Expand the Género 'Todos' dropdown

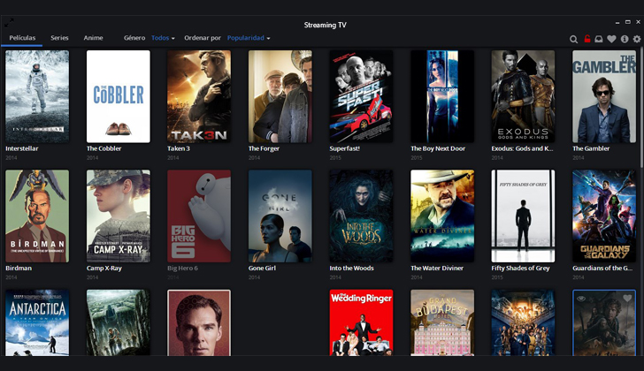(163, 38)
